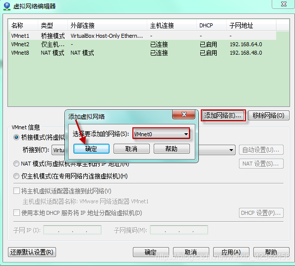Viewport: 295px width, 266px height.
Task: Click the 名称 column header
Action: (x=23, y=25)
